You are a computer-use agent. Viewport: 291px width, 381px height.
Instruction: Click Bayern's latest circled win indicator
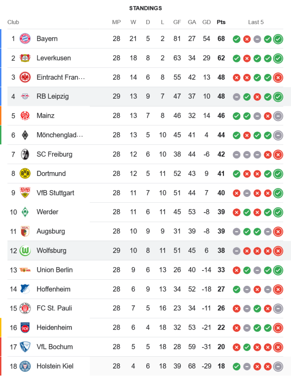coord(278,39)
